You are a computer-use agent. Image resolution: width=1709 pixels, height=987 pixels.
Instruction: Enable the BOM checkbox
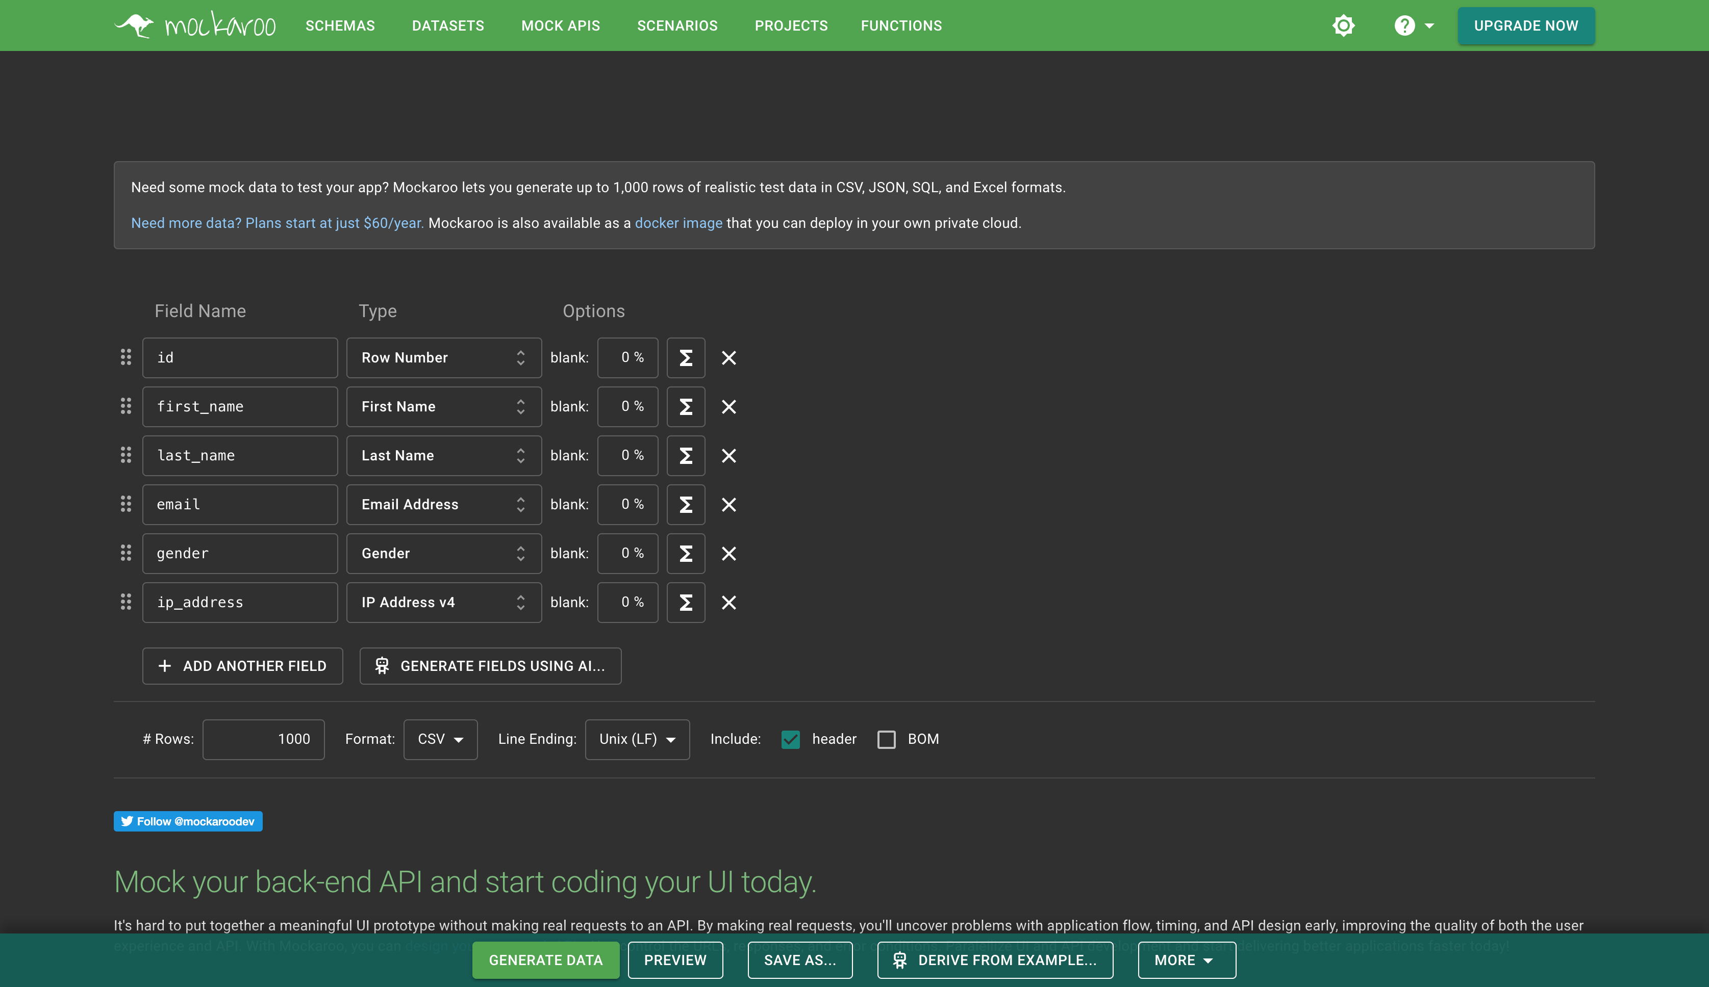pos(886,739)
